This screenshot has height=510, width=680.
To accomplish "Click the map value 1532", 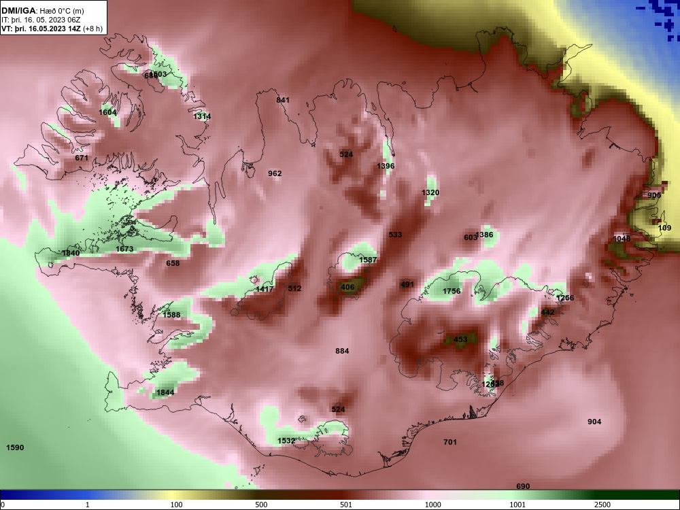I will tap(286, 441).
